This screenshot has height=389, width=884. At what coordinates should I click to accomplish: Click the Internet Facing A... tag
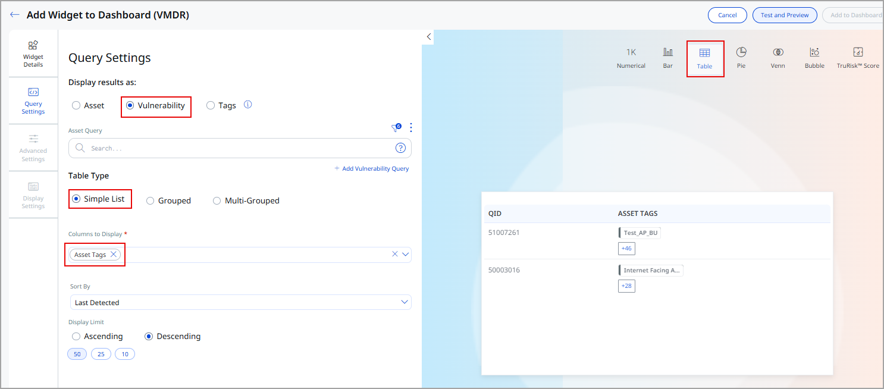(651, 270)
